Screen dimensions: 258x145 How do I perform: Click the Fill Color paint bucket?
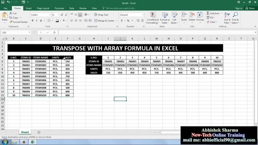click(57, 21)
